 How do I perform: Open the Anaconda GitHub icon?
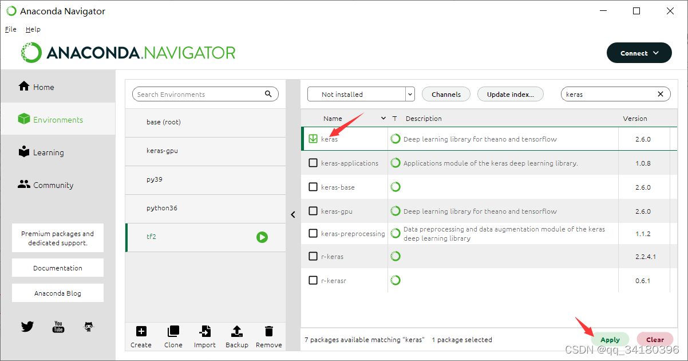88,327
